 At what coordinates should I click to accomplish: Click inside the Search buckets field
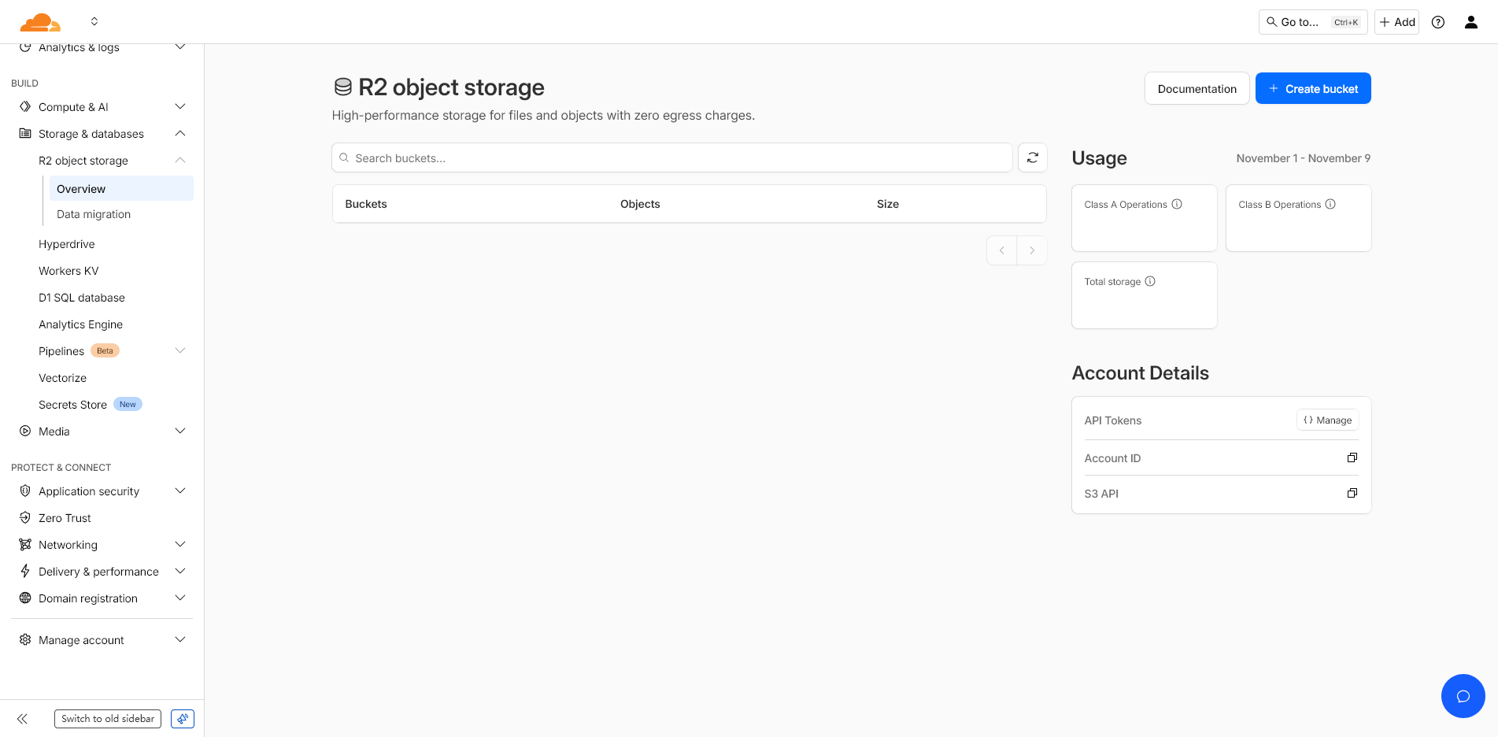(671, 157)
